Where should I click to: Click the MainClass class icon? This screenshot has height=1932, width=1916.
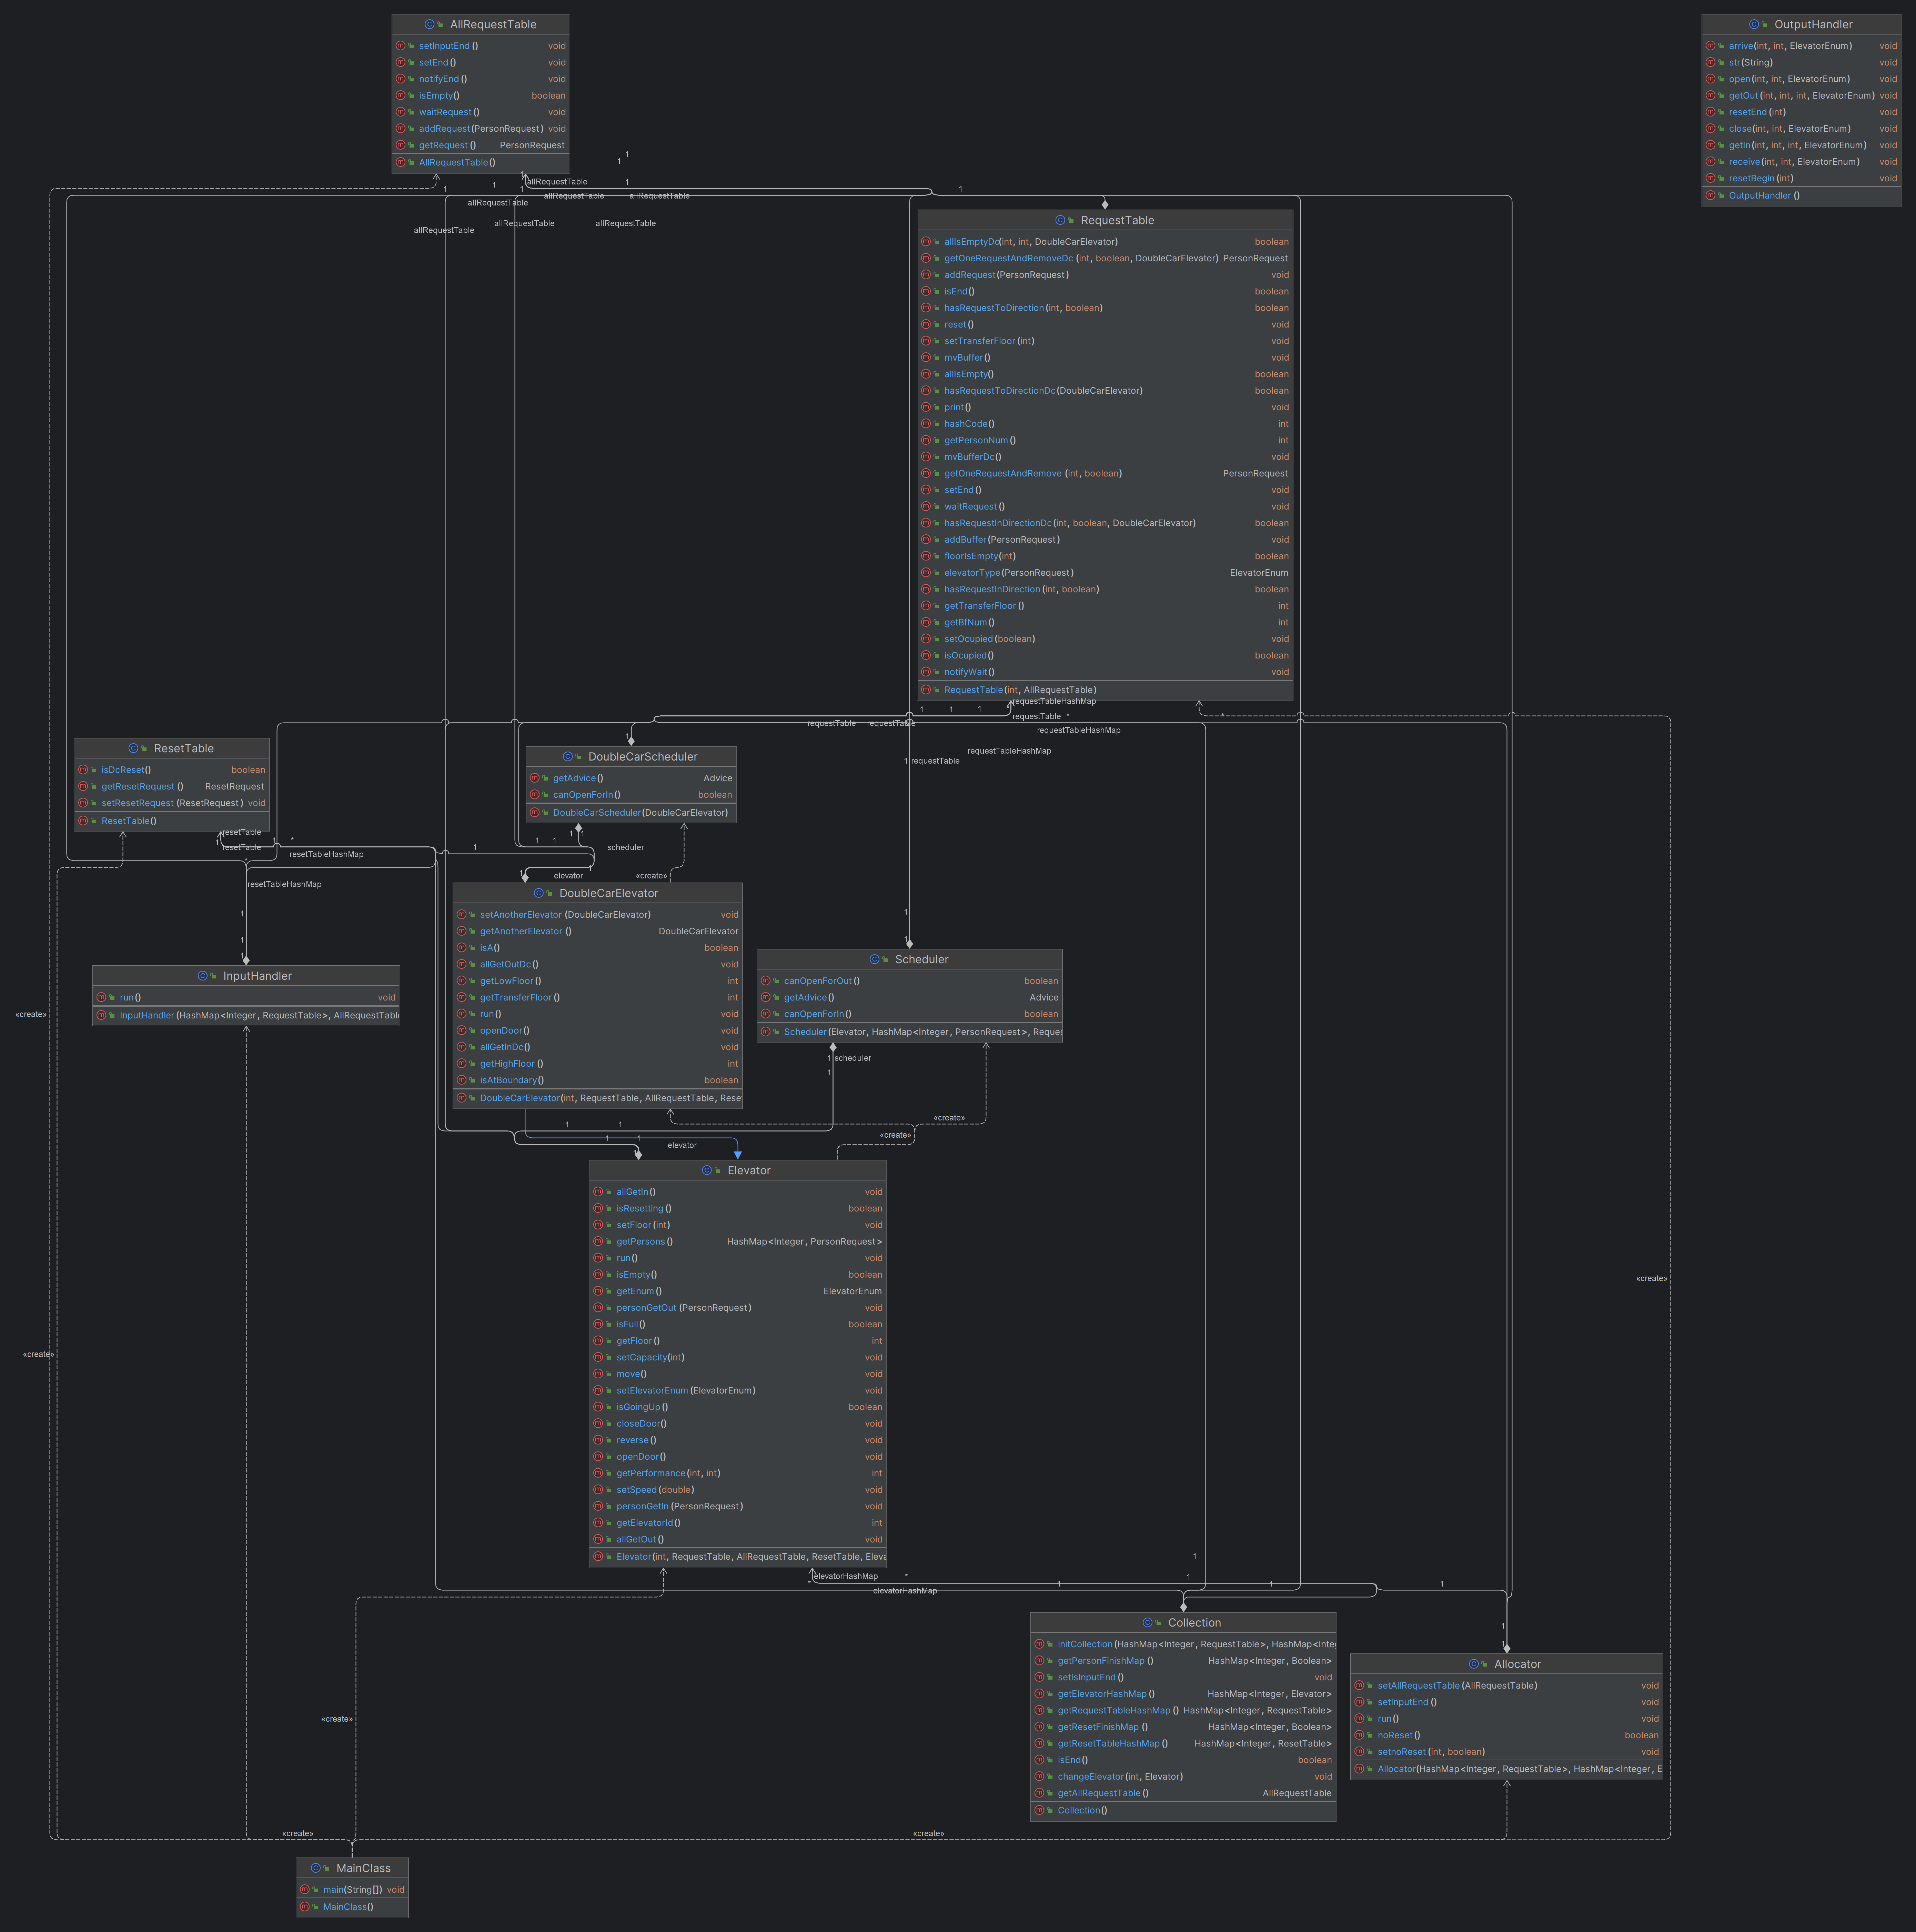[x=316, y=1868]
